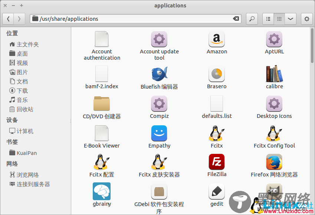
Task: Open the Firefox 网络浏览器 icon
Action: 274,162
